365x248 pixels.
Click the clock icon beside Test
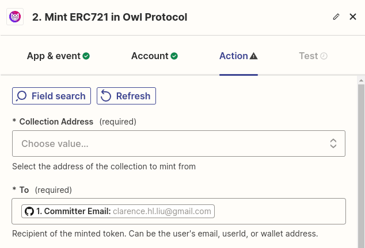pyautogui.click(x=324, y=56)
